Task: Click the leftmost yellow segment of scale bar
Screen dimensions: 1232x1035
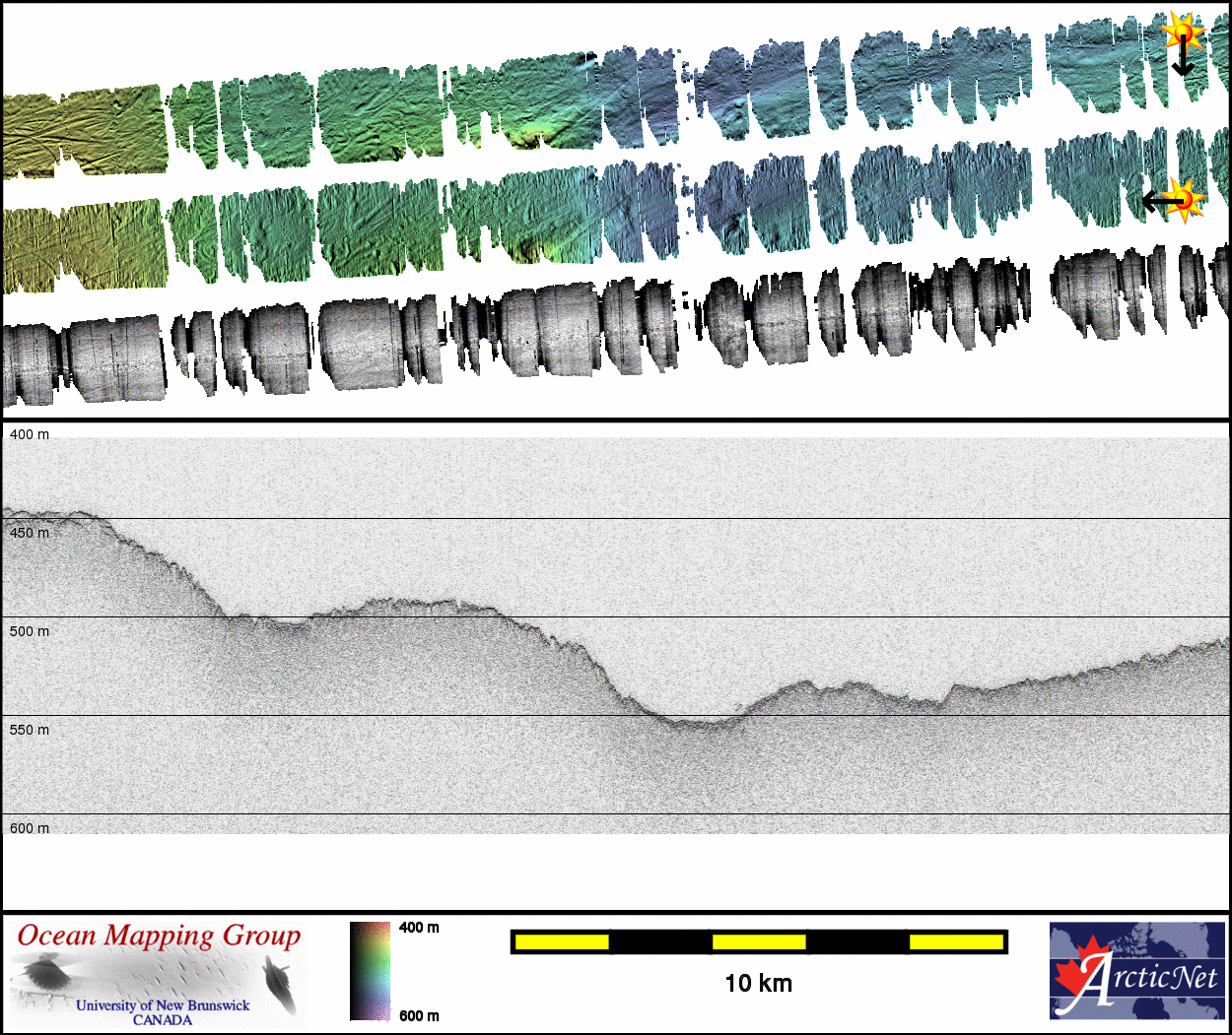Action: pyautogui.click(x=562, y=942)
